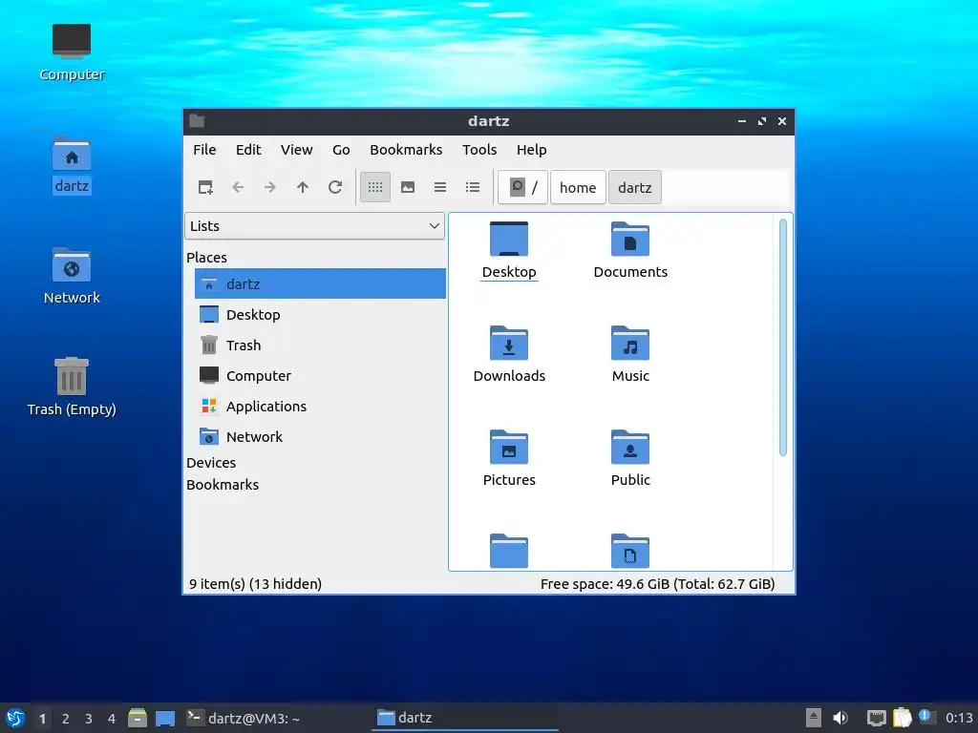Select the Documents folder icon
This screenshot has height=733, width=978.
click(630, 250)
